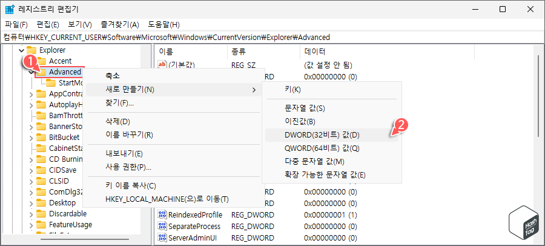Choose 키 이름 복사(C)
This screenshot has height=246, width=545.
click(173, 186)
